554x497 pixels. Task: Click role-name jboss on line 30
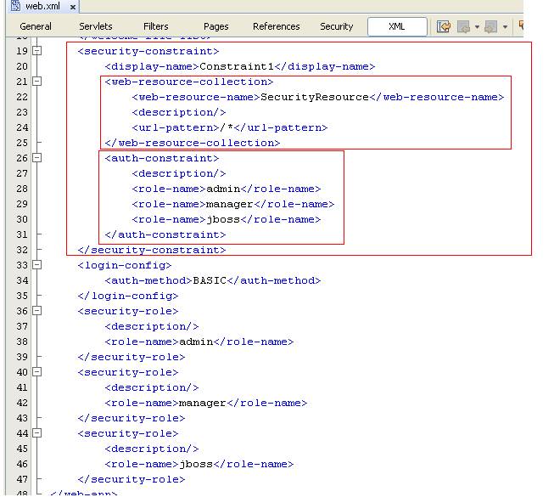click(223, 219)
